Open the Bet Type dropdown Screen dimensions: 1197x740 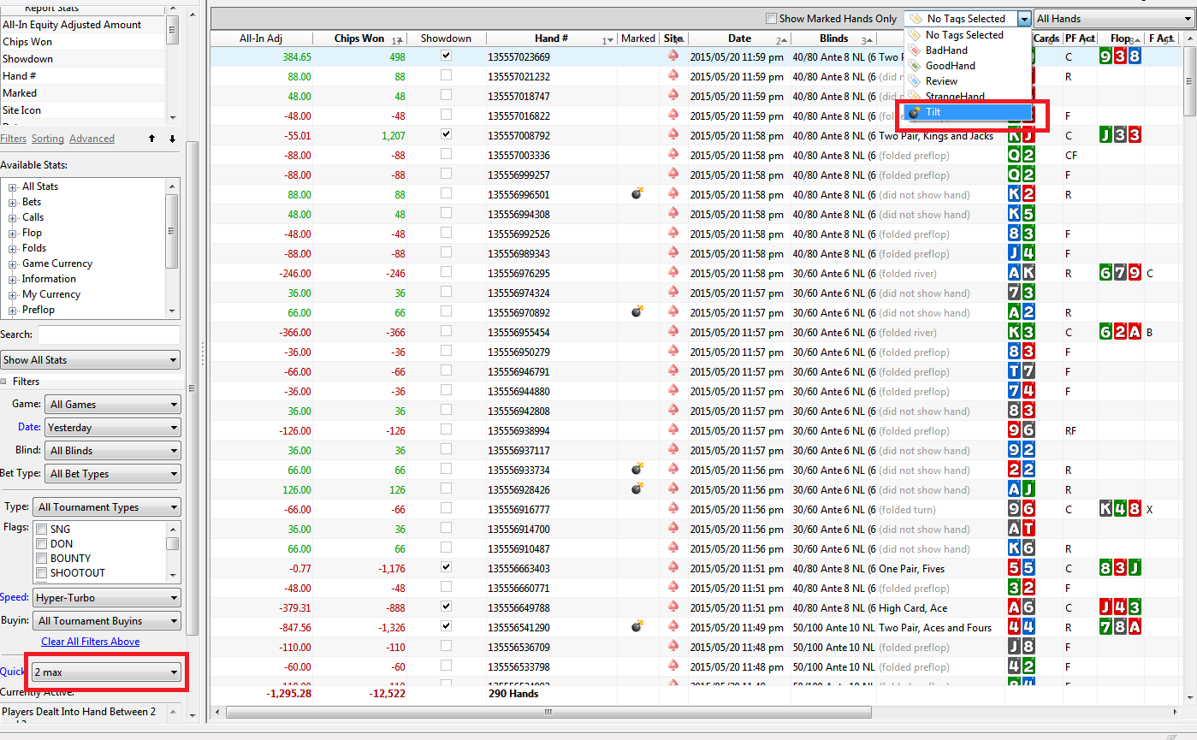tap(113, 474)
